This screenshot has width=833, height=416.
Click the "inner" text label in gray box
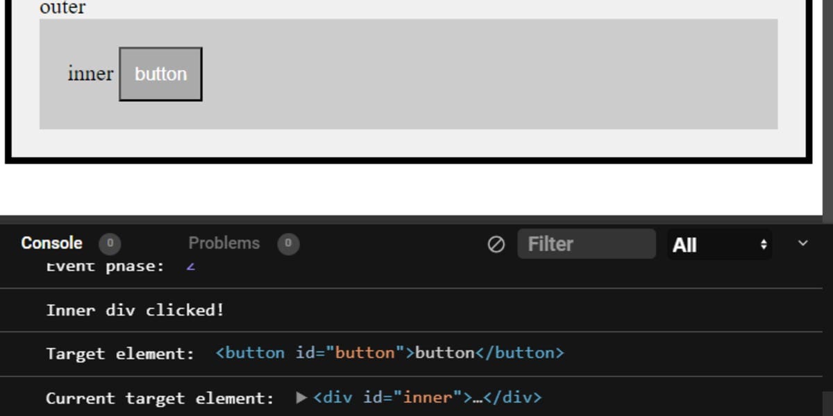(90, 73)
